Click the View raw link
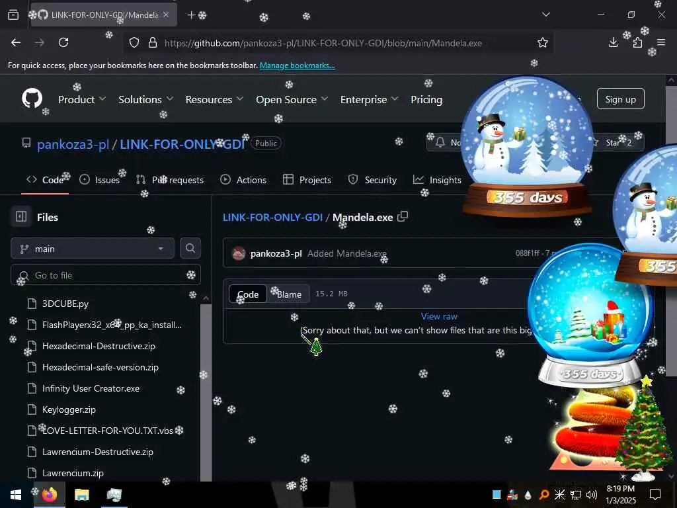Viewport: 677px width, 508px height. point(439,316)
